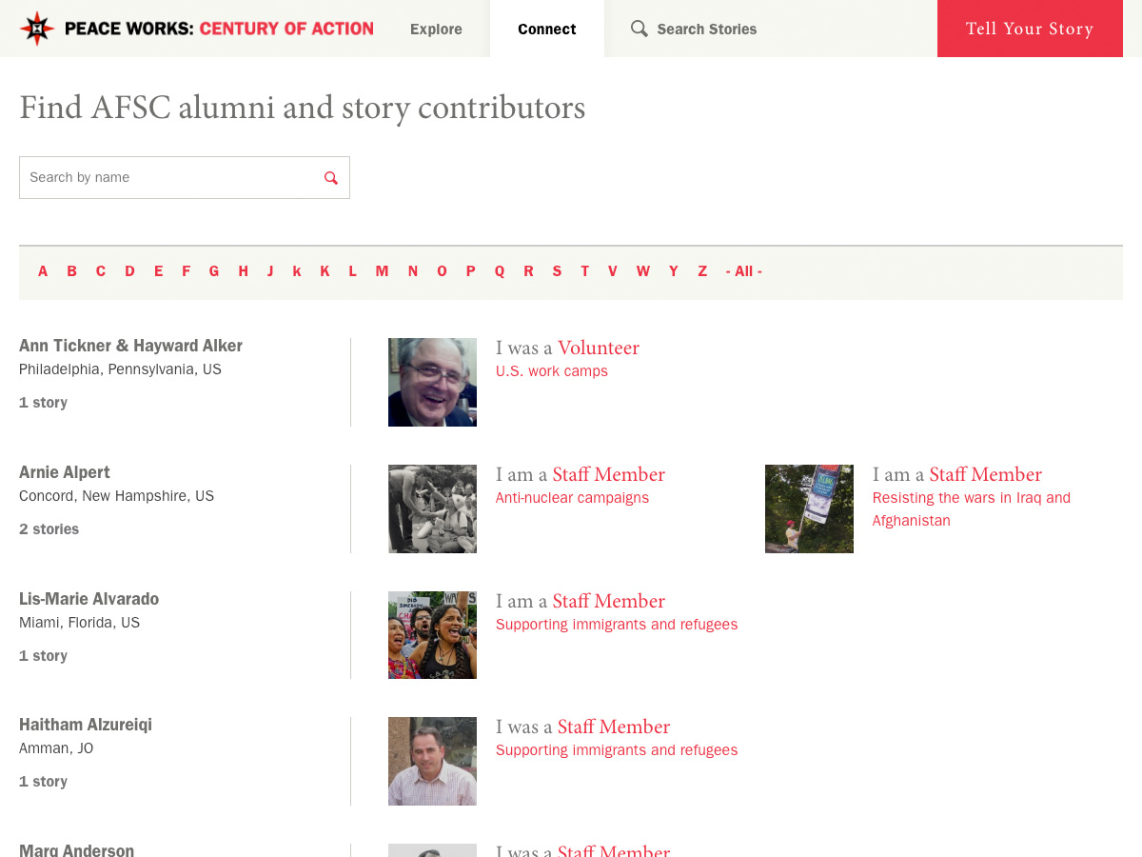The width and height of the screenshot is (1142, 857).
Task: Click the Search Stories field in header
Action: pyautogui.click(x=723, y=30)
